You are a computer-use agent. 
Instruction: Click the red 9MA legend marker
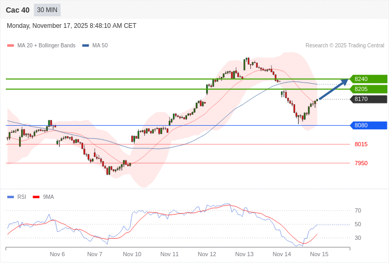coord(36,197)
